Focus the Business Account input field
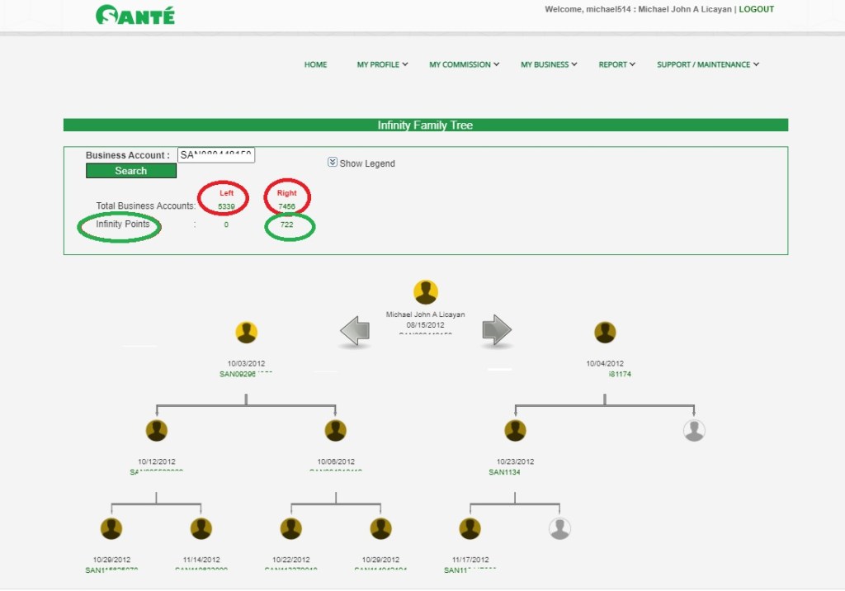The height and width of the screenshot is (591, 845). [216, 155]
